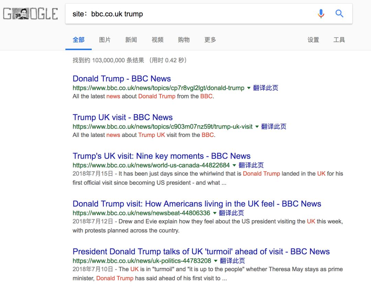The width and height of the screenshot is (371, 288).
Task: Run search with blue magnifier icon
Action: tap(339, 13)
